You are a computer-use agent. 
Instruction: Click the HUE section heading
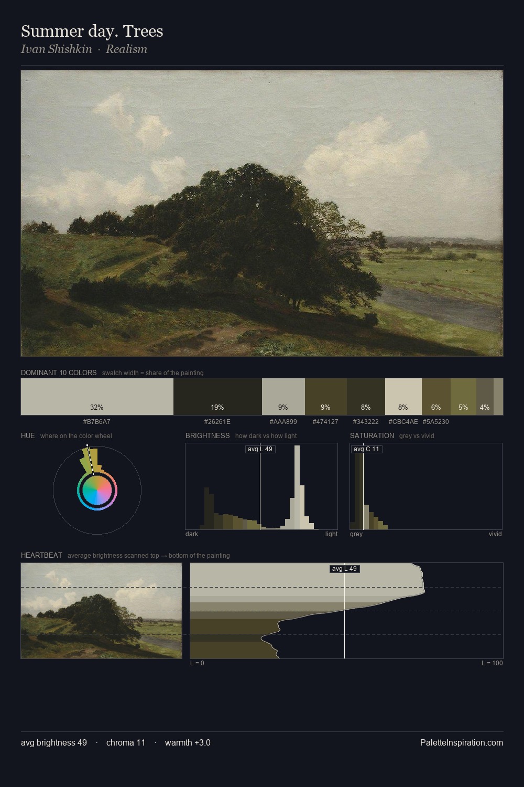28,435
